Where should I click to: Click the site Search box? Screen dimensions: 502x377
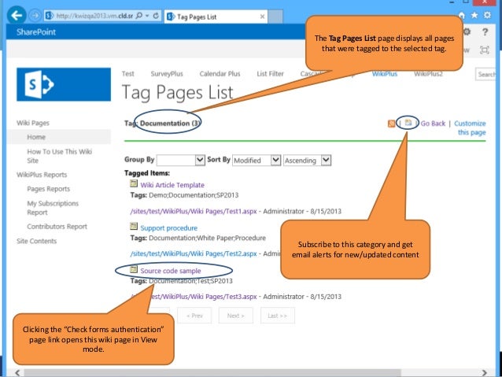point(485,74)
